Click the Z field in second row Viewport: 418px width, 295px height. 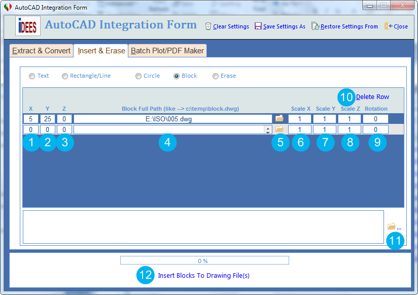point(64,129)
